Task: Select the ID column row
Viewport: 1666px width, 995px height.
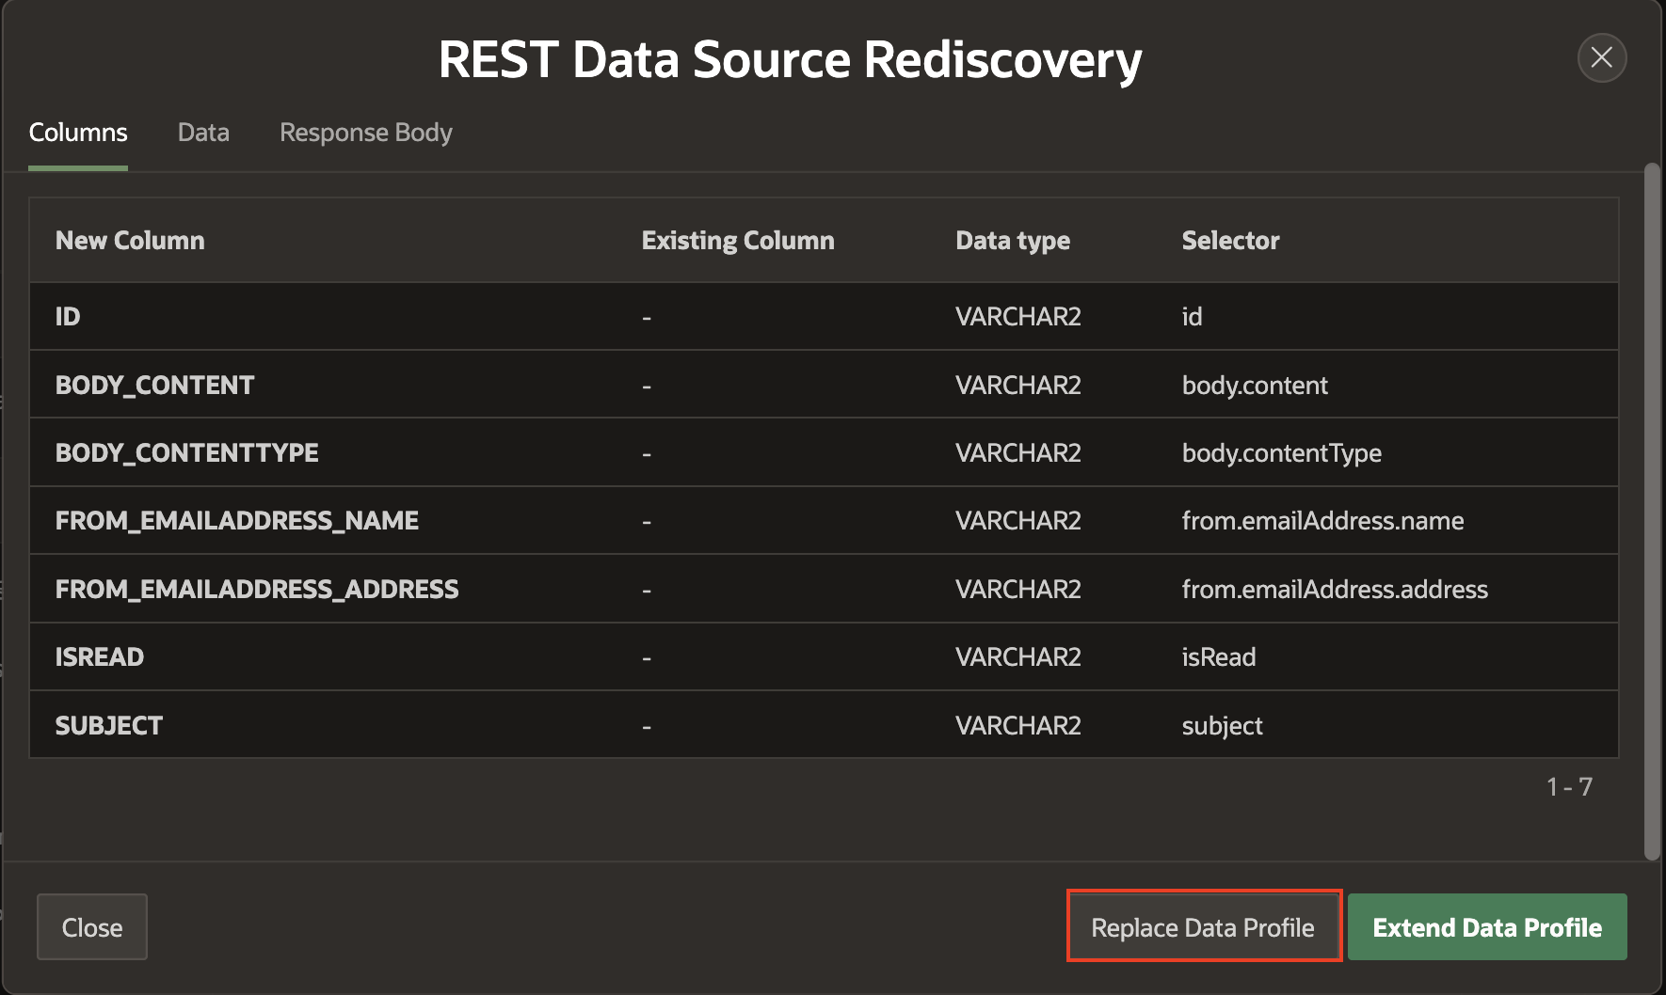Action: coord(68,317)
